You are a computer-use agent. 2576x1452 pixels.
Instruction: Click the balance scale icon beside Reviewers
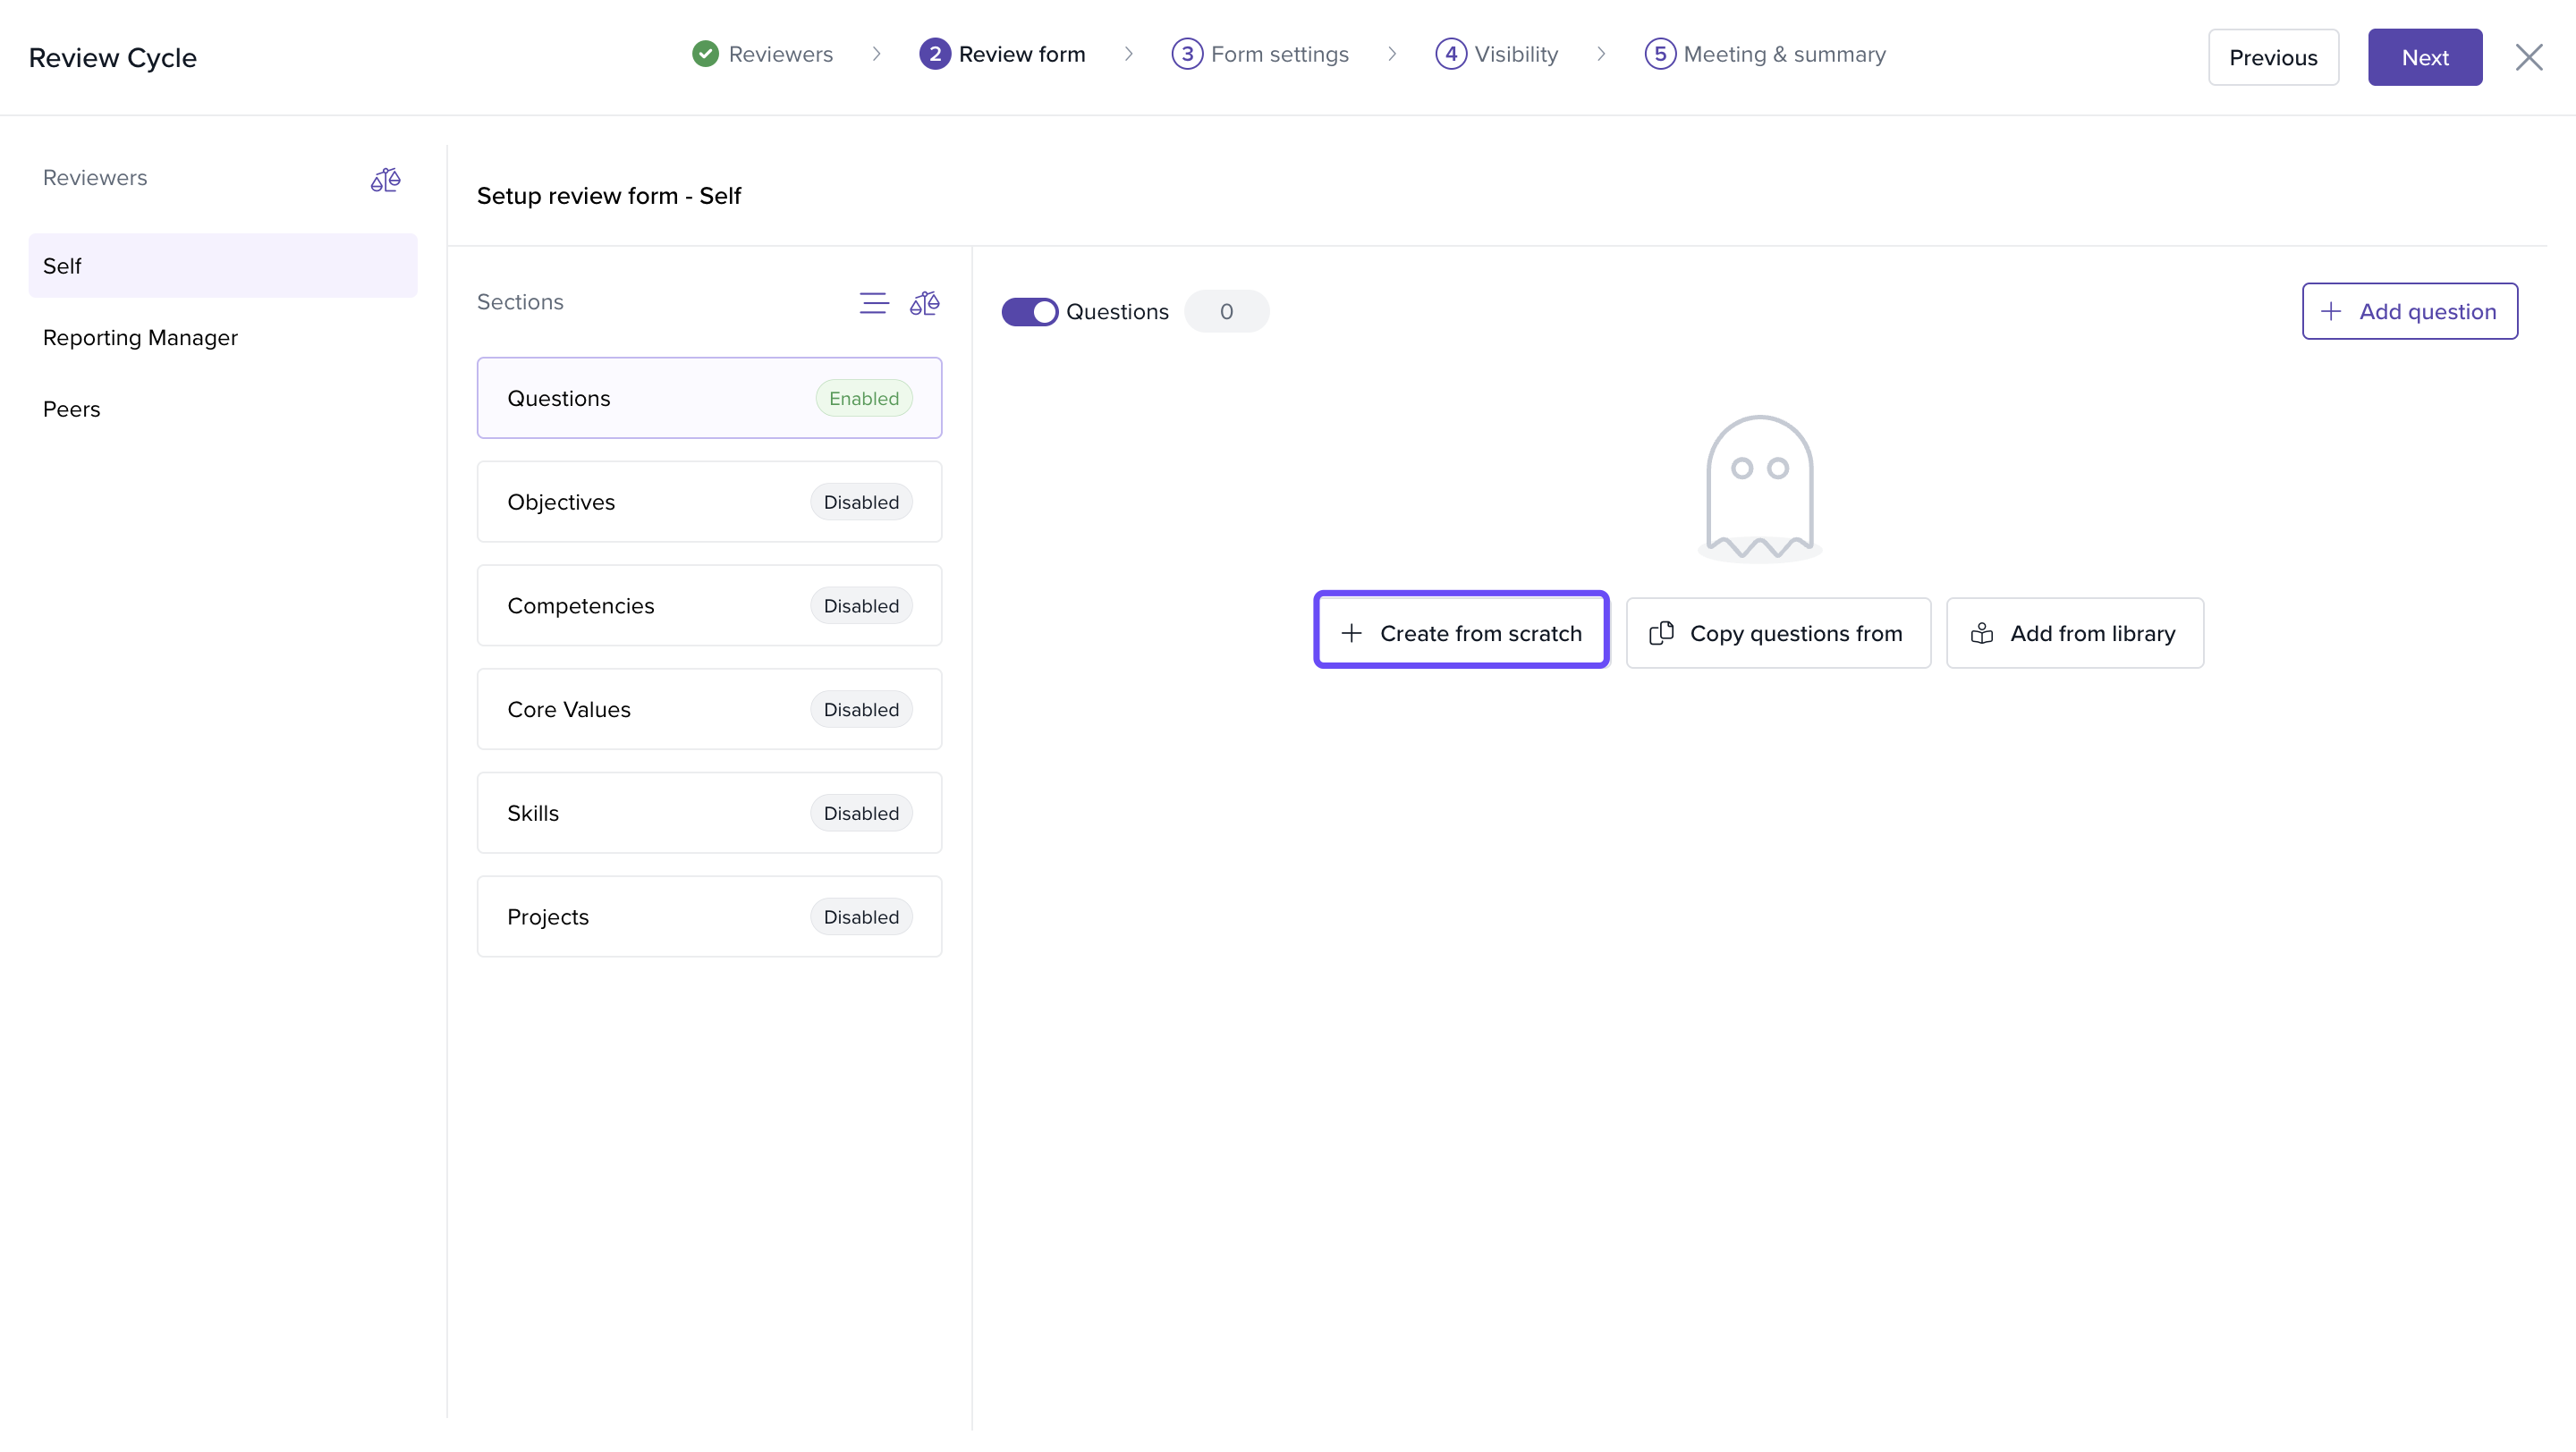[x=385, y=180]
